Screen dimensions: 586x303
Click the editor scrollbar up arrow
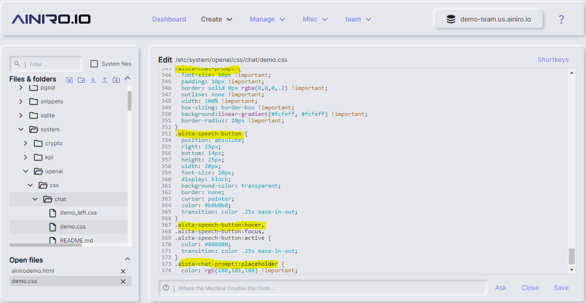coord(572,73)
